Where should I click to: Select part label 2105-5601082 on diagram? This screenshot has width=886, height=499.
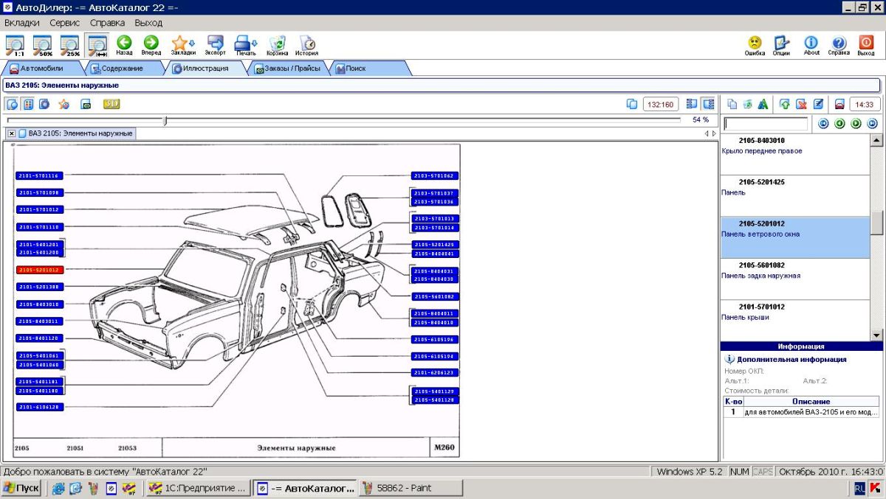point(436,296)
